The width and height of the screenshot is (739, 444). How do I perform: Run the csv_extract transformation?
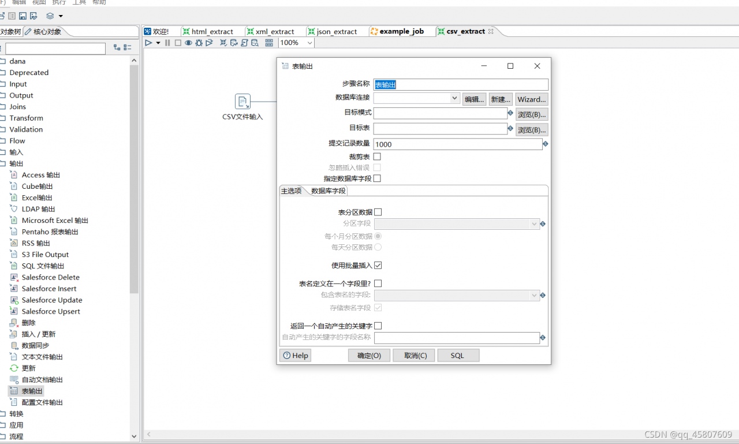[x=148, y=43]
